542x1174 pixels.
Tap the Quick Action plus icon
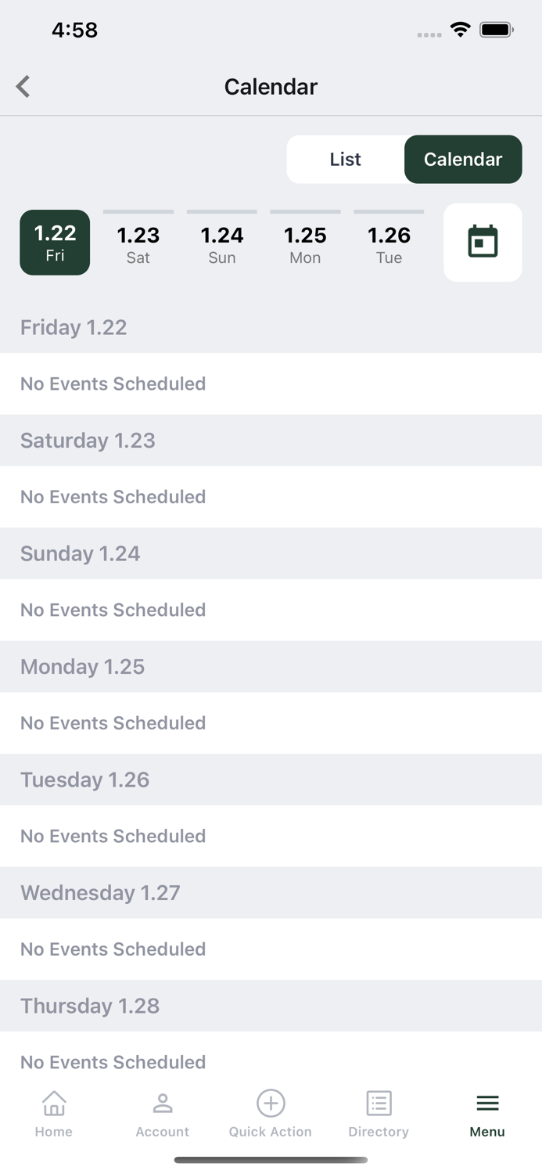(271, 1104)
